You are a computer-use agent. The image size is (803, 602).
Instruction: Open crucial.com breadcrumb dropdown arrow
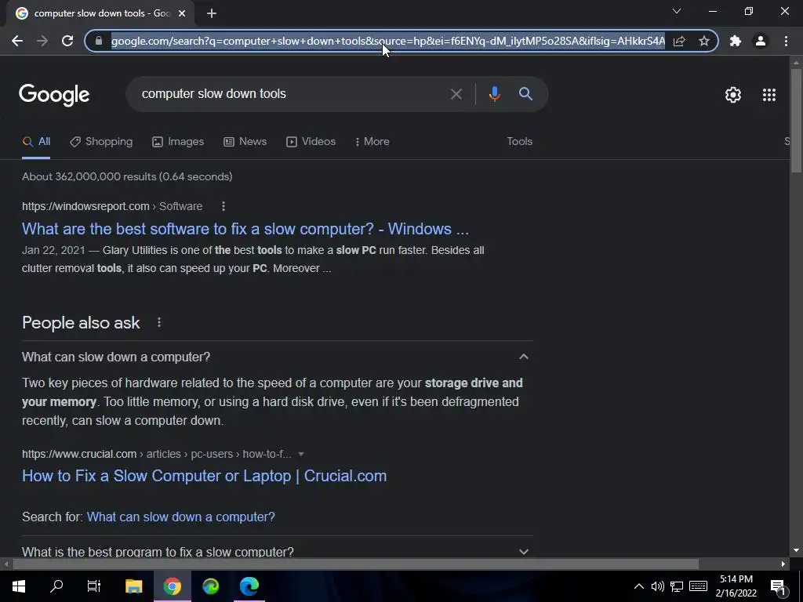click(301, 454)
